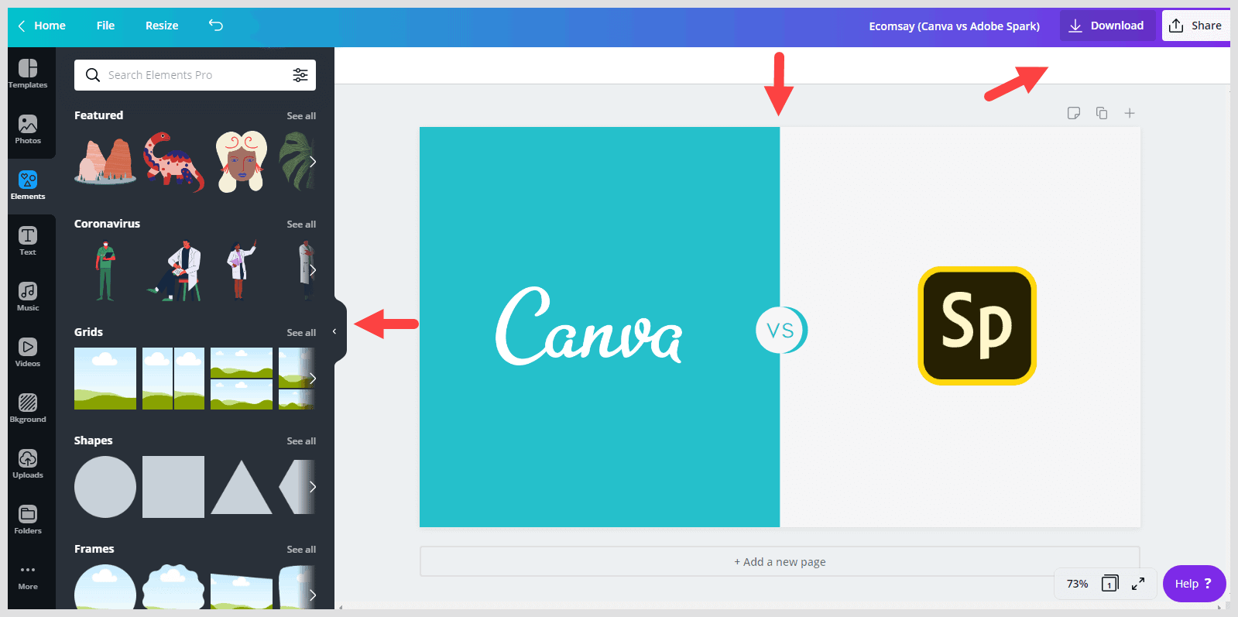Viewport: 1238px width, 617px height.
Task: Select the seated doctor illustration
Action: click(x=175, y=270)
